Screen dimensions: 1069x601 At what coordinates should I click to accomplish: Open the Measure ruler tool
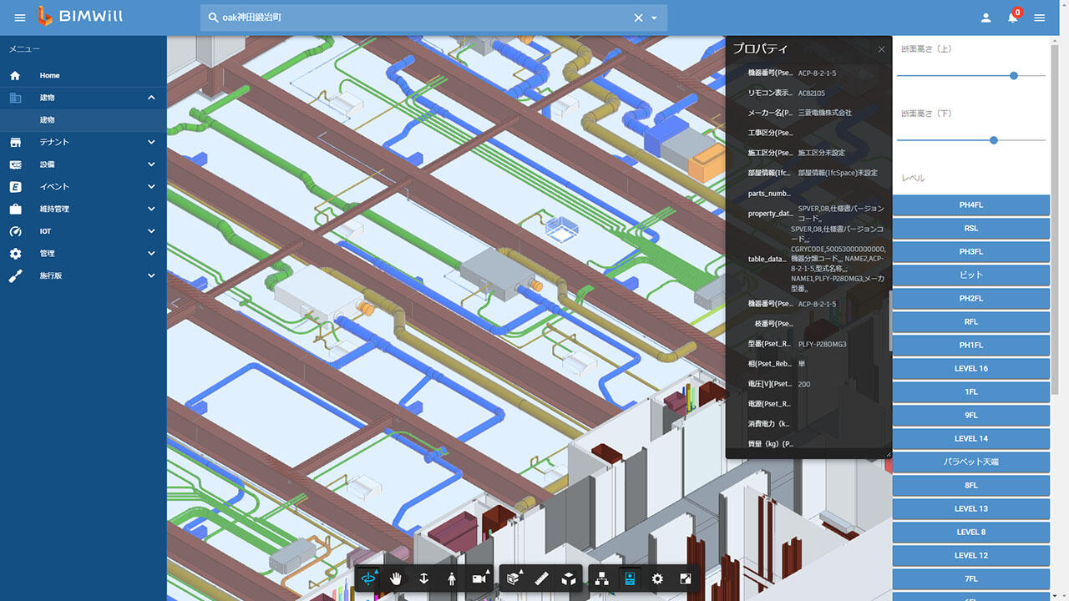click(x=541, y=578)
